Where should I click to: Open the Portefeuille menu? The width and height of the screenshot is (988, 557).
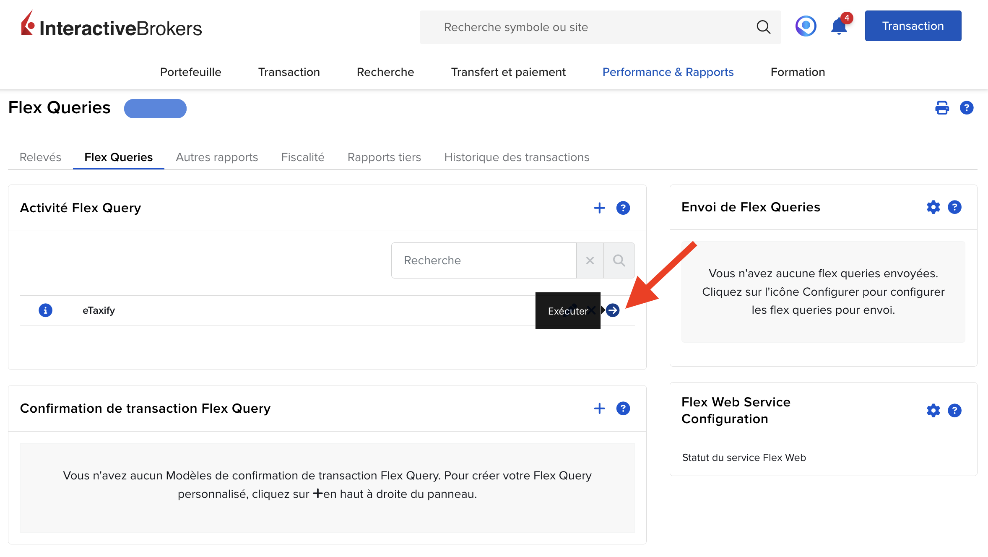(190, 72)
